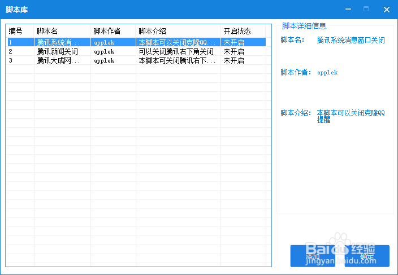This screenshot has width=398, height=275.
Task: Sort by the 脚本名 column header
Action: click(62, 31)
